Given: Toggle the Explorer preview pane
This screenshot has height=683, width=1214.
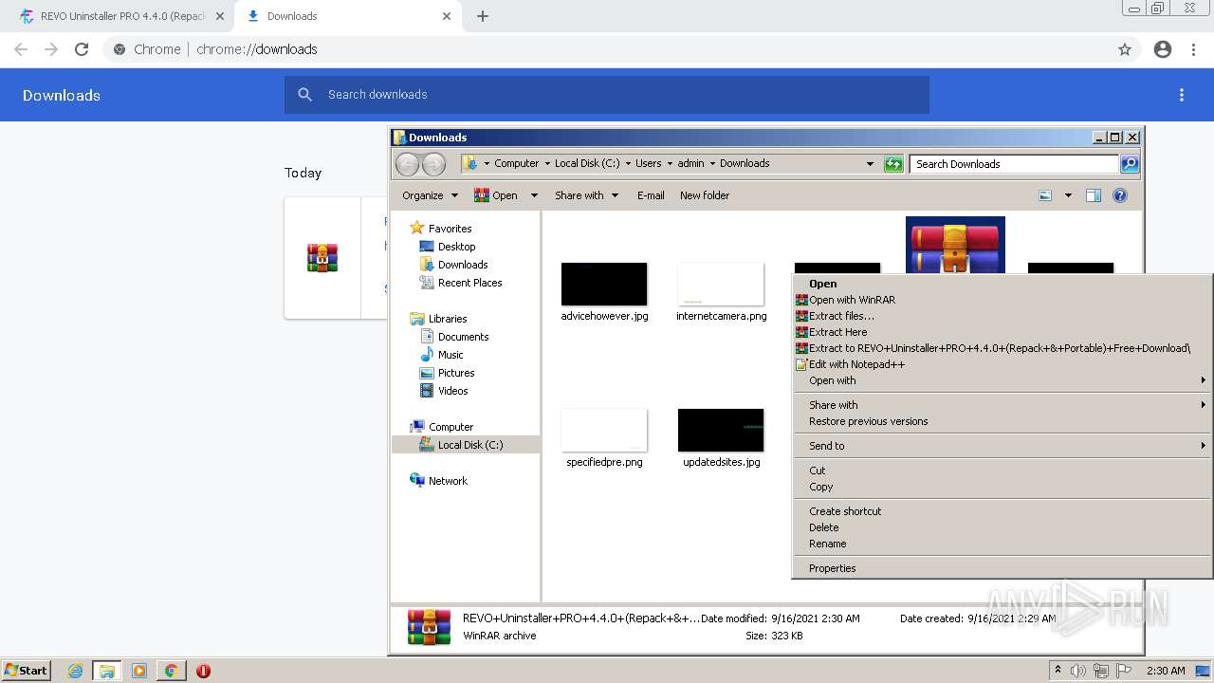Looking at the screenshot, I should click(1094, 195).
